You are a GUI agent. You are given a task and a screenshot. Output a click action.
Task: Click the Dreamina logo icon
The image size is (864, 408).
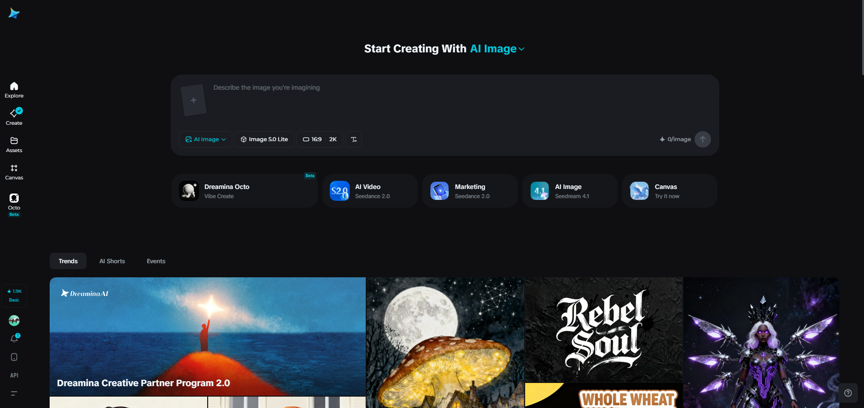click(14, 14)
